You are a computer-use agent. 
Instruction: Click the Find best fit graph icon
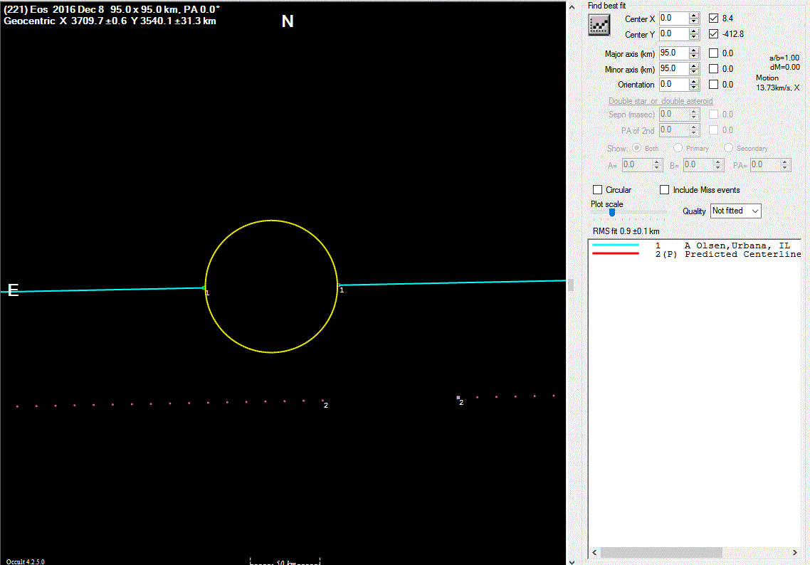pos(599,25)
